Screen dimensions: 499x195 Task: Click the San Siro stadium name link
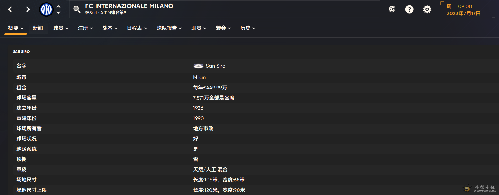point(215,66)
